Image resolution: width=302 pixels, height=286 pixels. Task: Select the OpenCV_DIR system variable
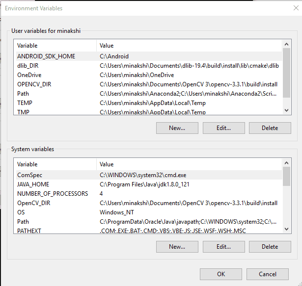pos(149,203)
